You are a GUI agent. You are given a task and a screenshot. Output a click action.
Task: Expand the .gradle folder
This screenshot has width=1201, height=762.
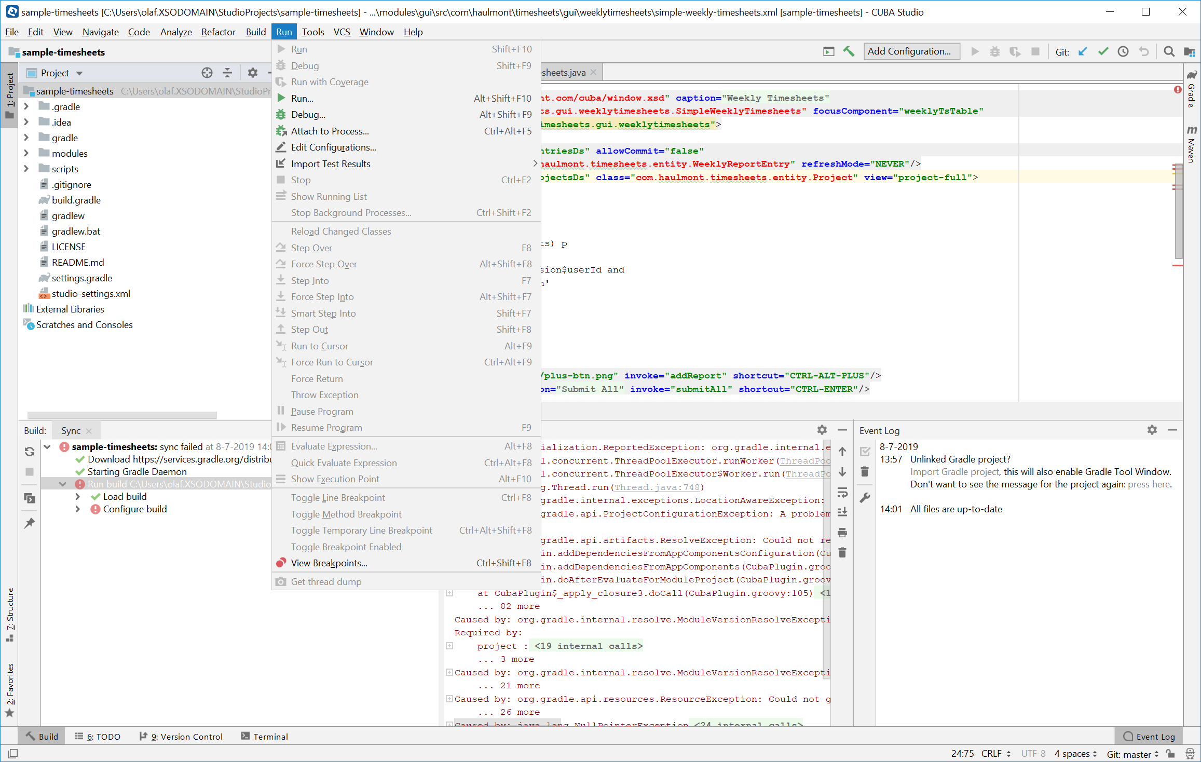click(26, 106)
